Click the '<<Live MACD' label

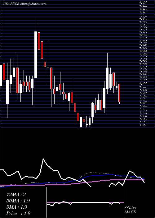coord(131,210)
